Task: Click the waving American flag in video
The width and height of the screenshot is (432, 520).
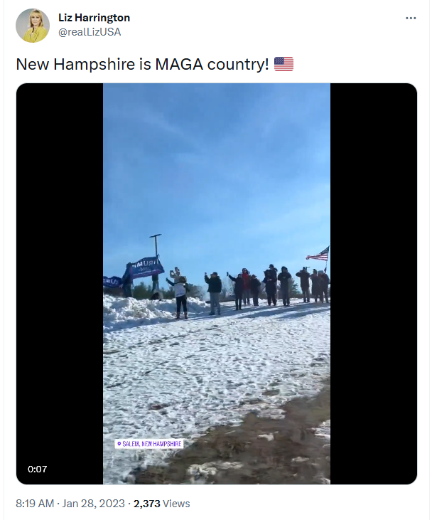Action: click(318, 254)
